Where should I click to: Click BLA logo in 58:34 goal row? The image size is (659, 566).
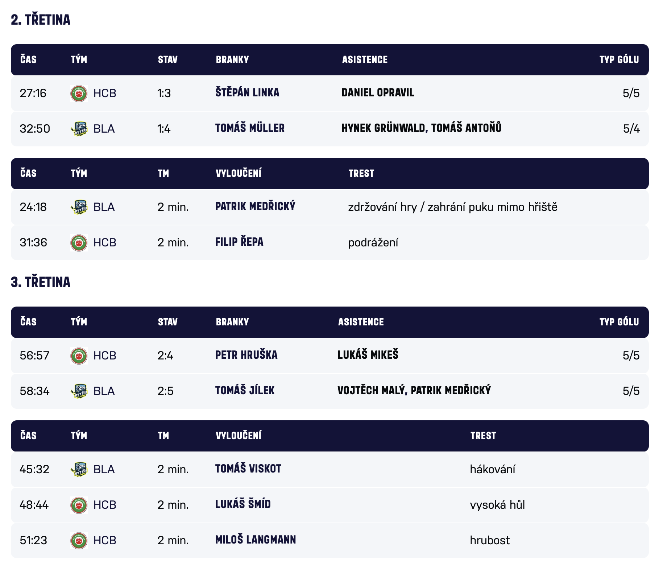[x=79, y=391]
